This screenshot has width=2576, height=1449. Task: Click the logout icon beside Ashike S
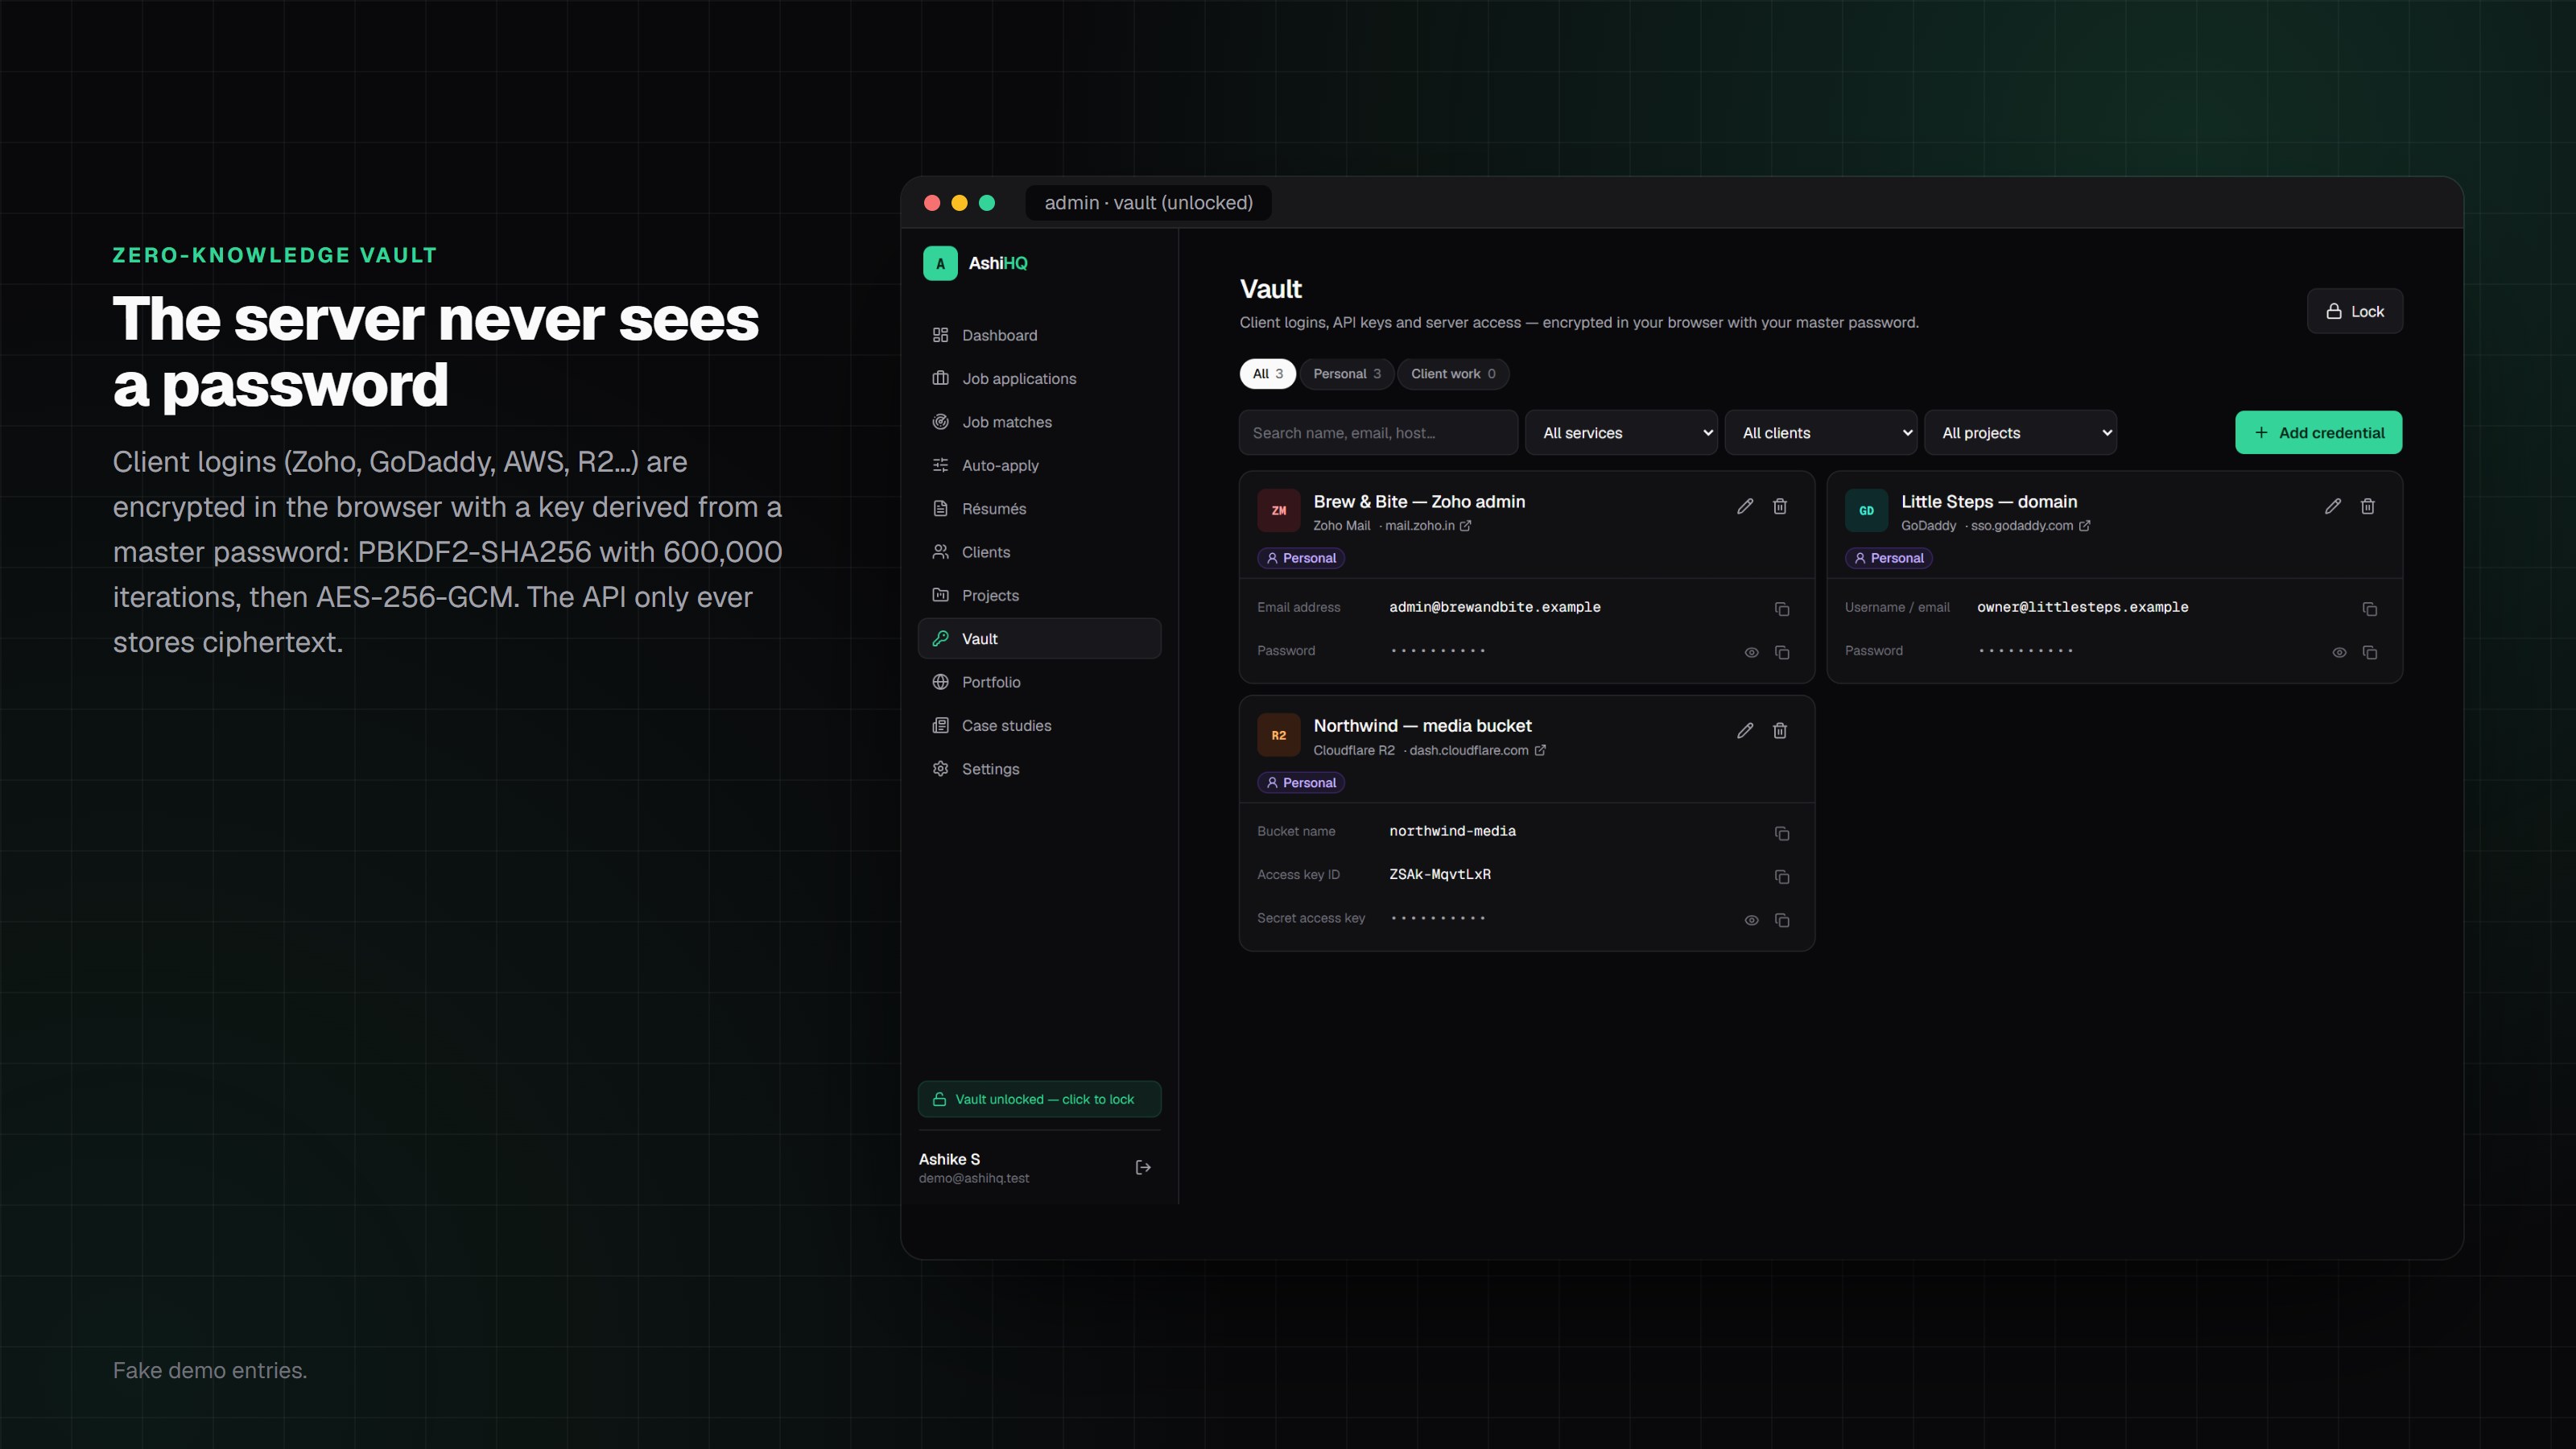1143,1167
